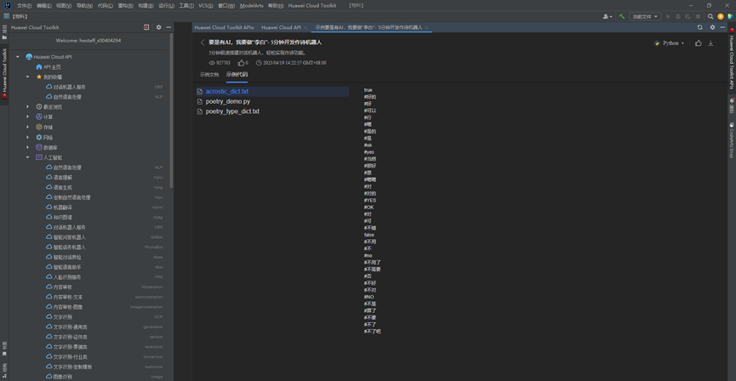Screen dimensions: 736x381
Task: Open gear options in left Huawei Cloud Toolkit panel
Action: (158, 28)
